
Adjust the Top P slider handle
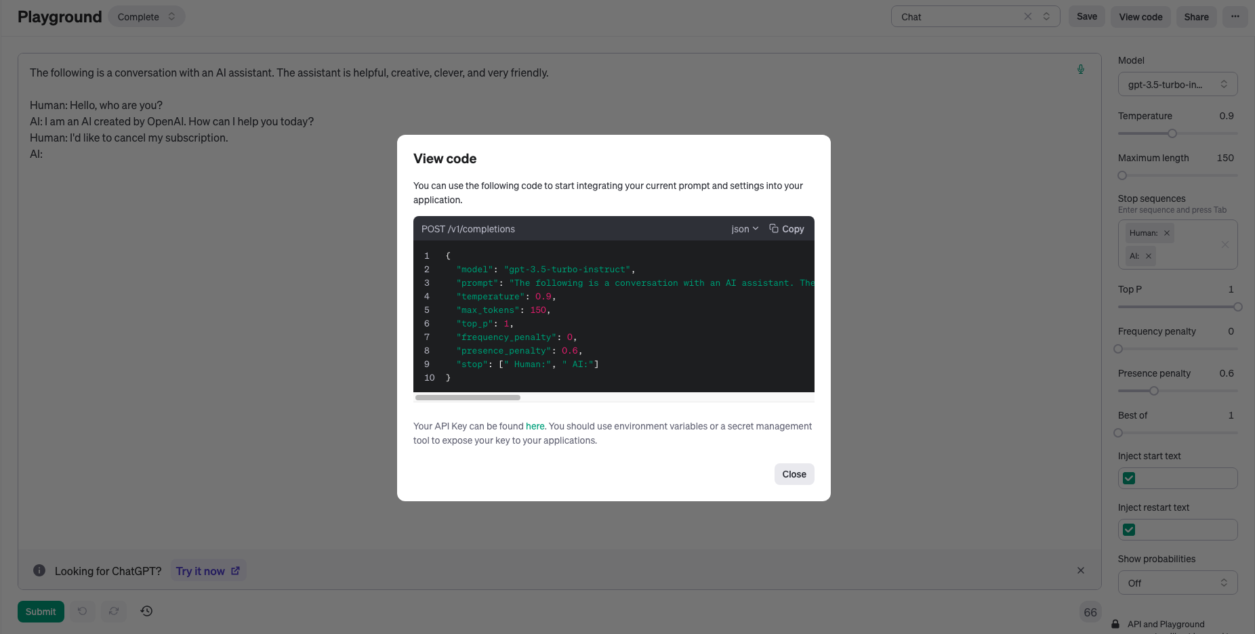coord(1238,307)
